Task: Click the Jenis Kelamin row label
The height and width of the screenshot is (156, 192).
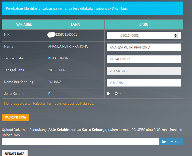Action: pos(15,94)
